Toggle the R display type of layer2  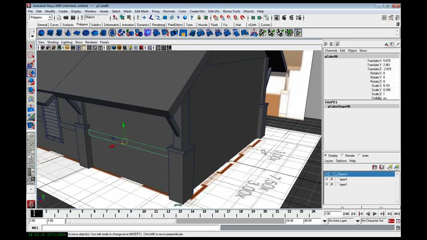pos(332,179)
